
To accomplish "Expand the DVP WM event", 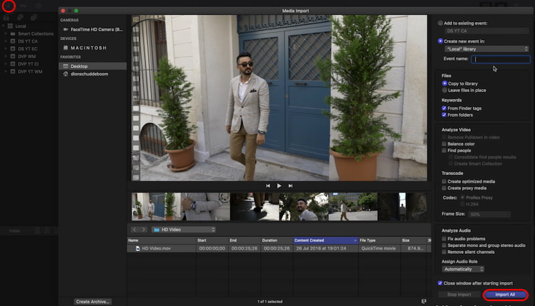I will point(6,56).
